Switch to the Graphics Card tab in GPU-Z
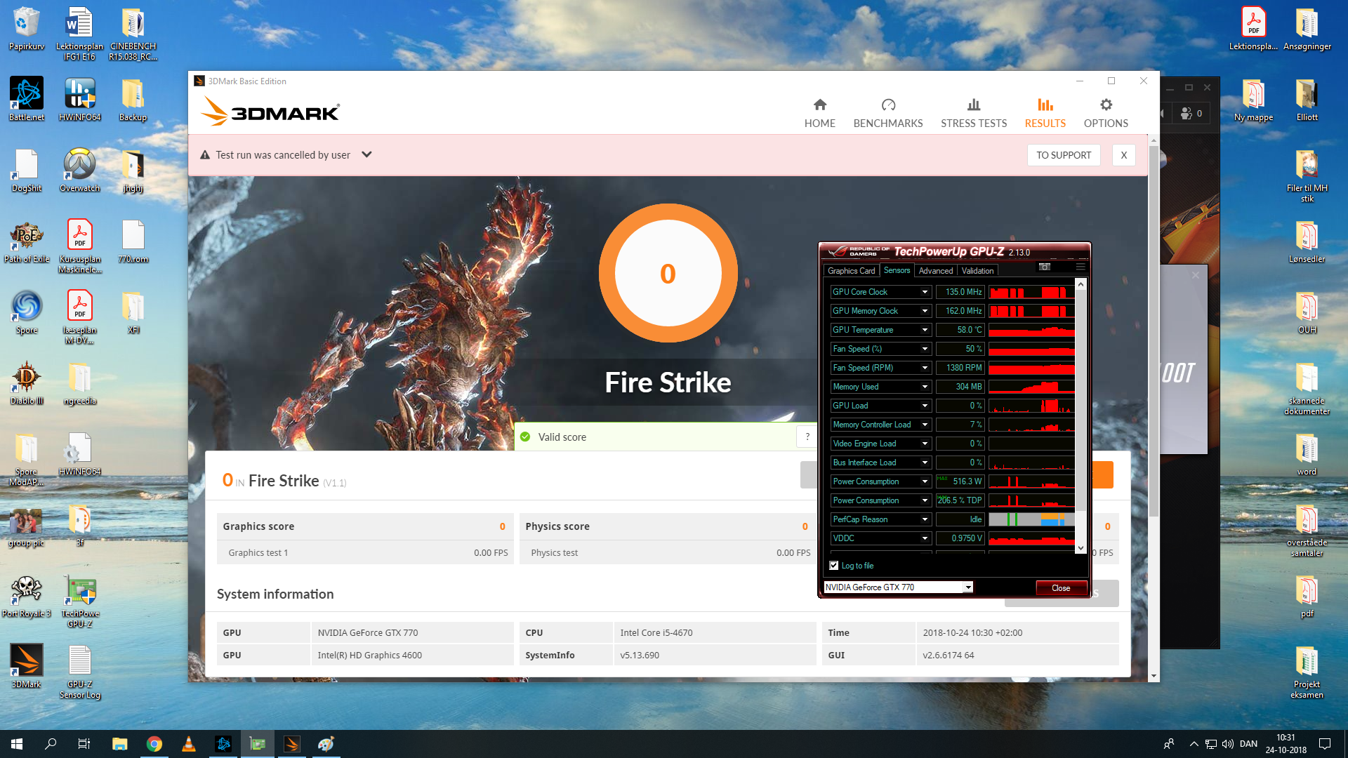Screen dimensions: 1348x758 [x=851, y=271]
